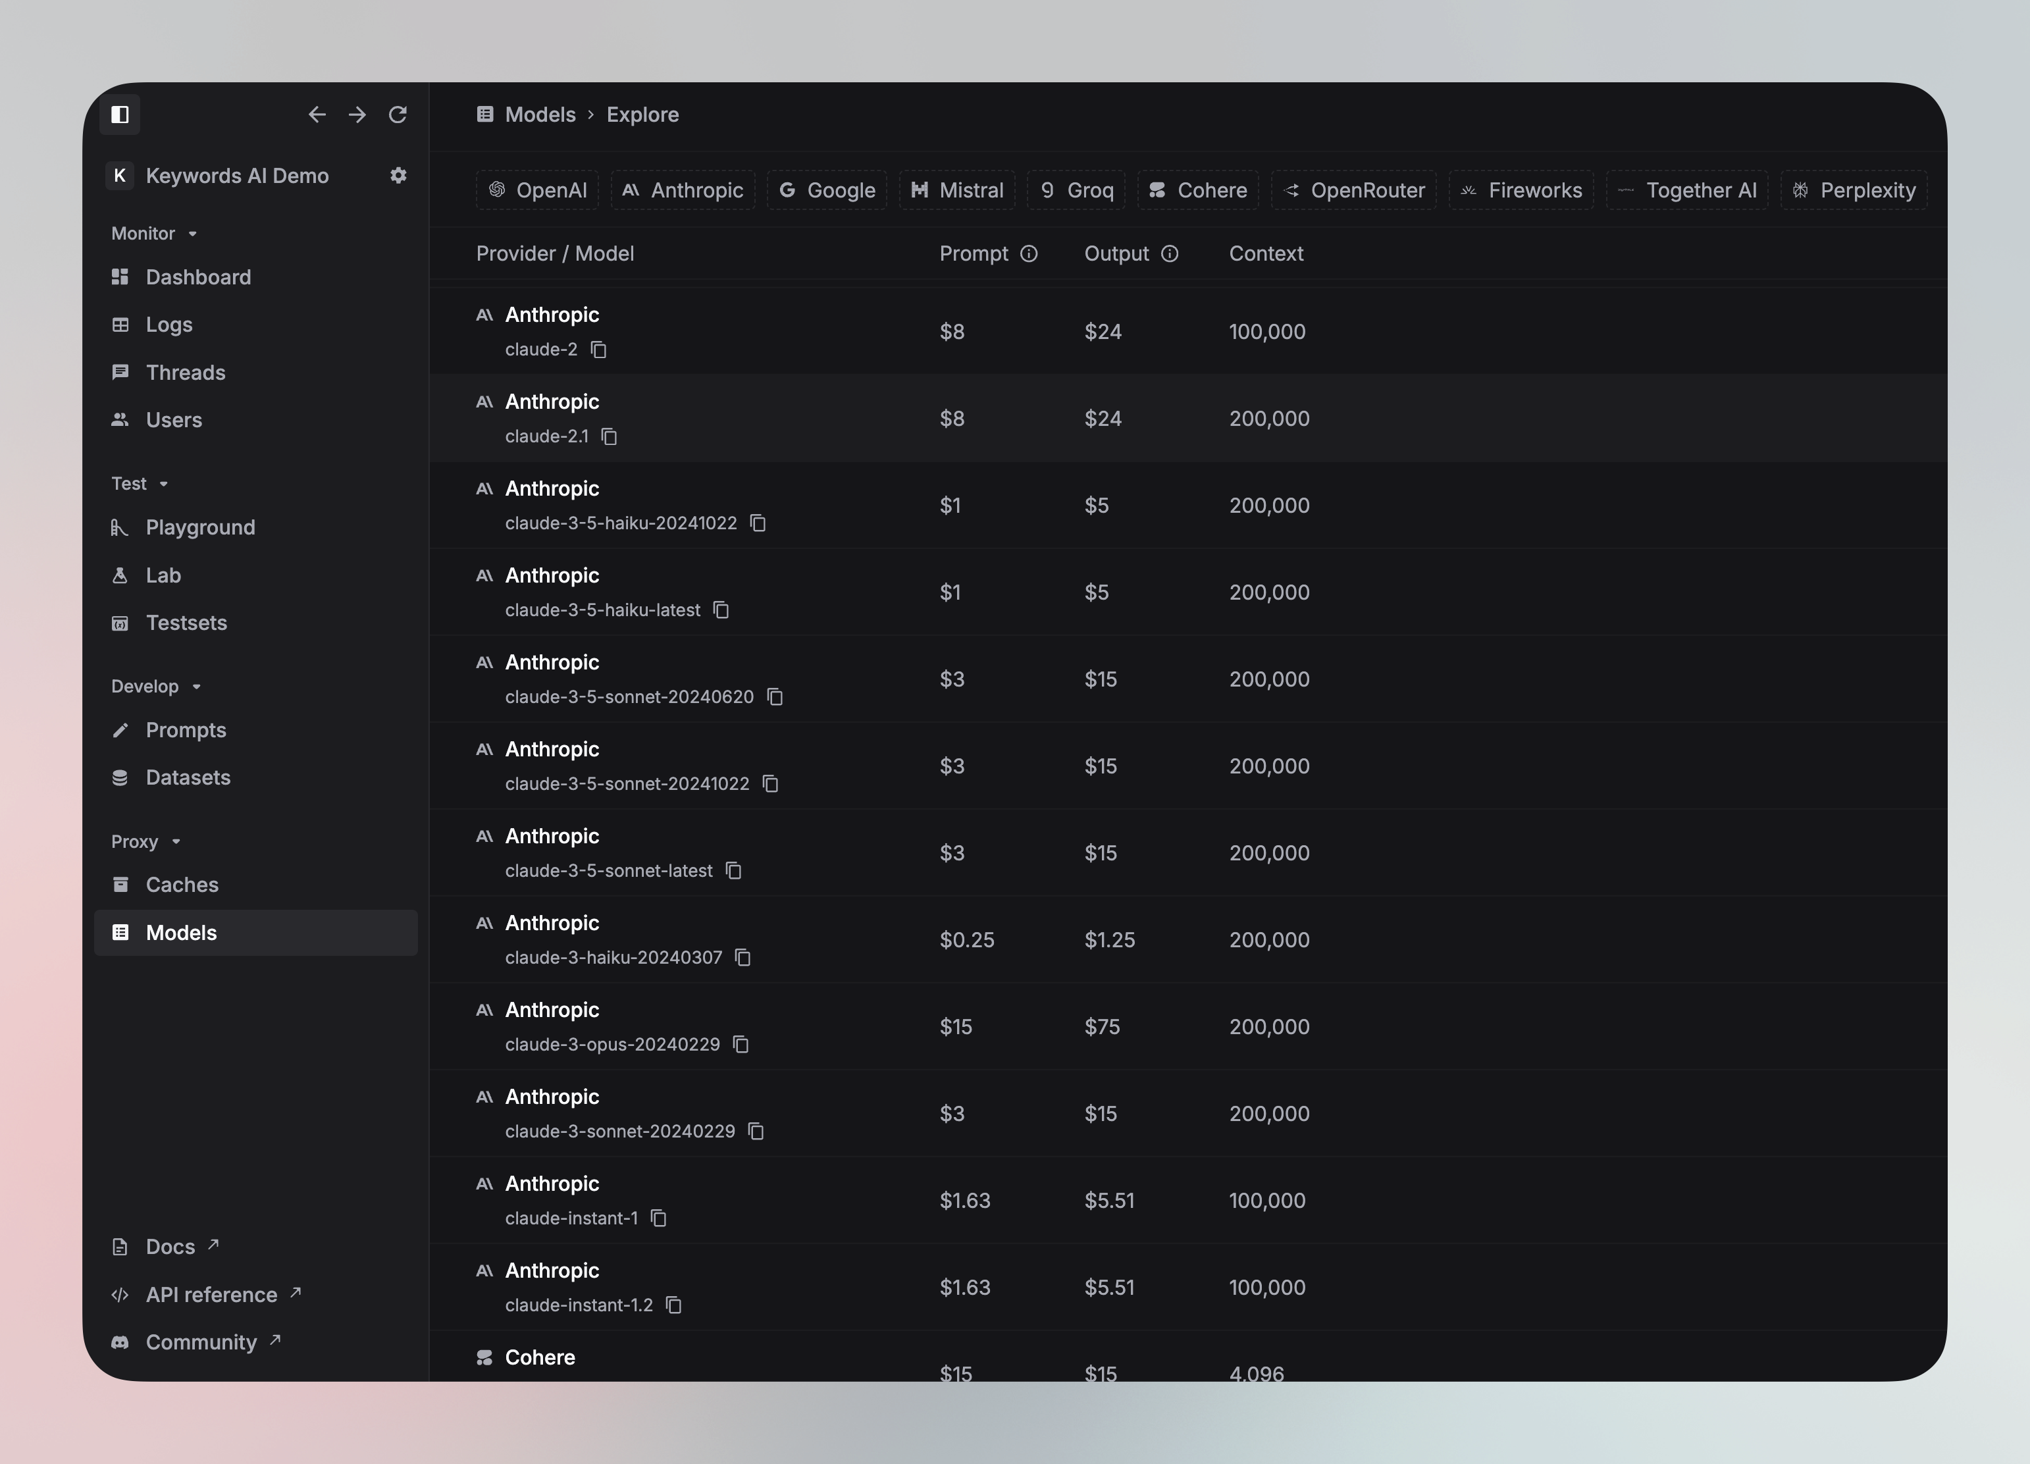Filter models by OpenAI provider
Image resolution: width=2030 pixels, height=1464 pixels.
click(537, 191)
